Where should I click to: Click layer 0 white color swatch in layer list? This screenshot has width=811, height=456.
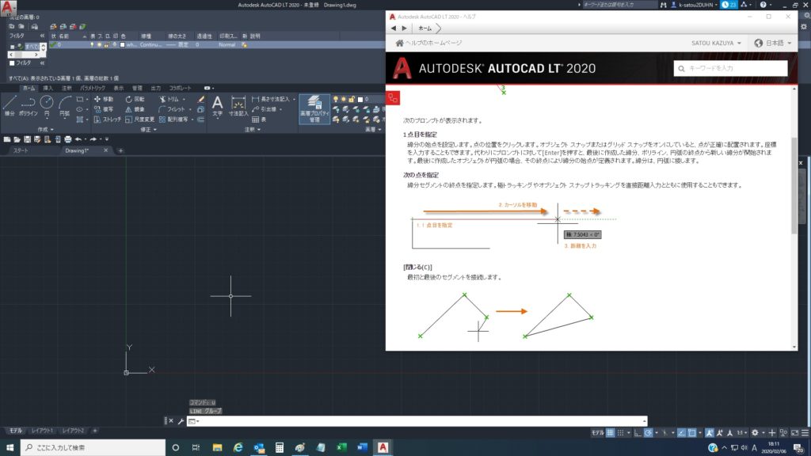(123, 45)
